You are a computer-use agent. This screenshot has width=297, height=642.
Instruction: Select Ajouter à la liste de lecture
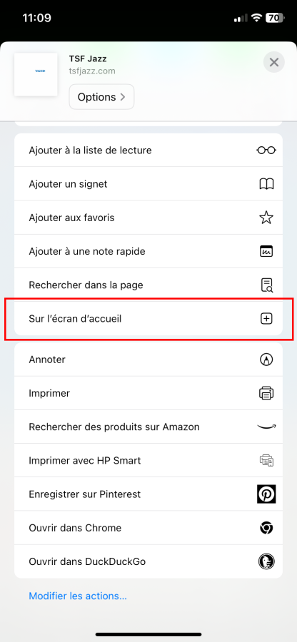148,151
